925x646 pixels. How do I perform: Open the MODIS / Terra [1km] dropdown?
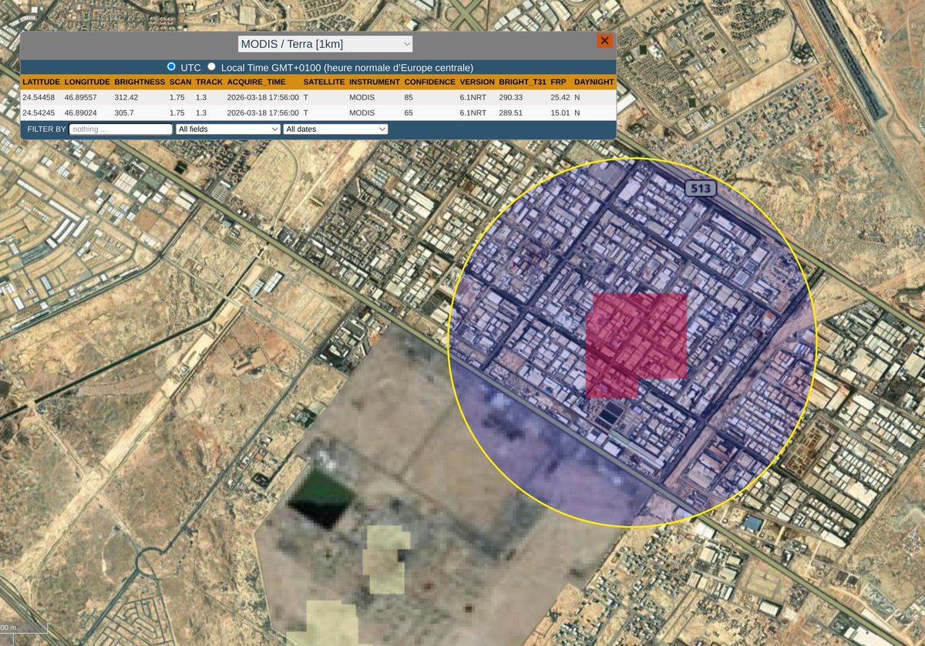click(x=325, y=44)
